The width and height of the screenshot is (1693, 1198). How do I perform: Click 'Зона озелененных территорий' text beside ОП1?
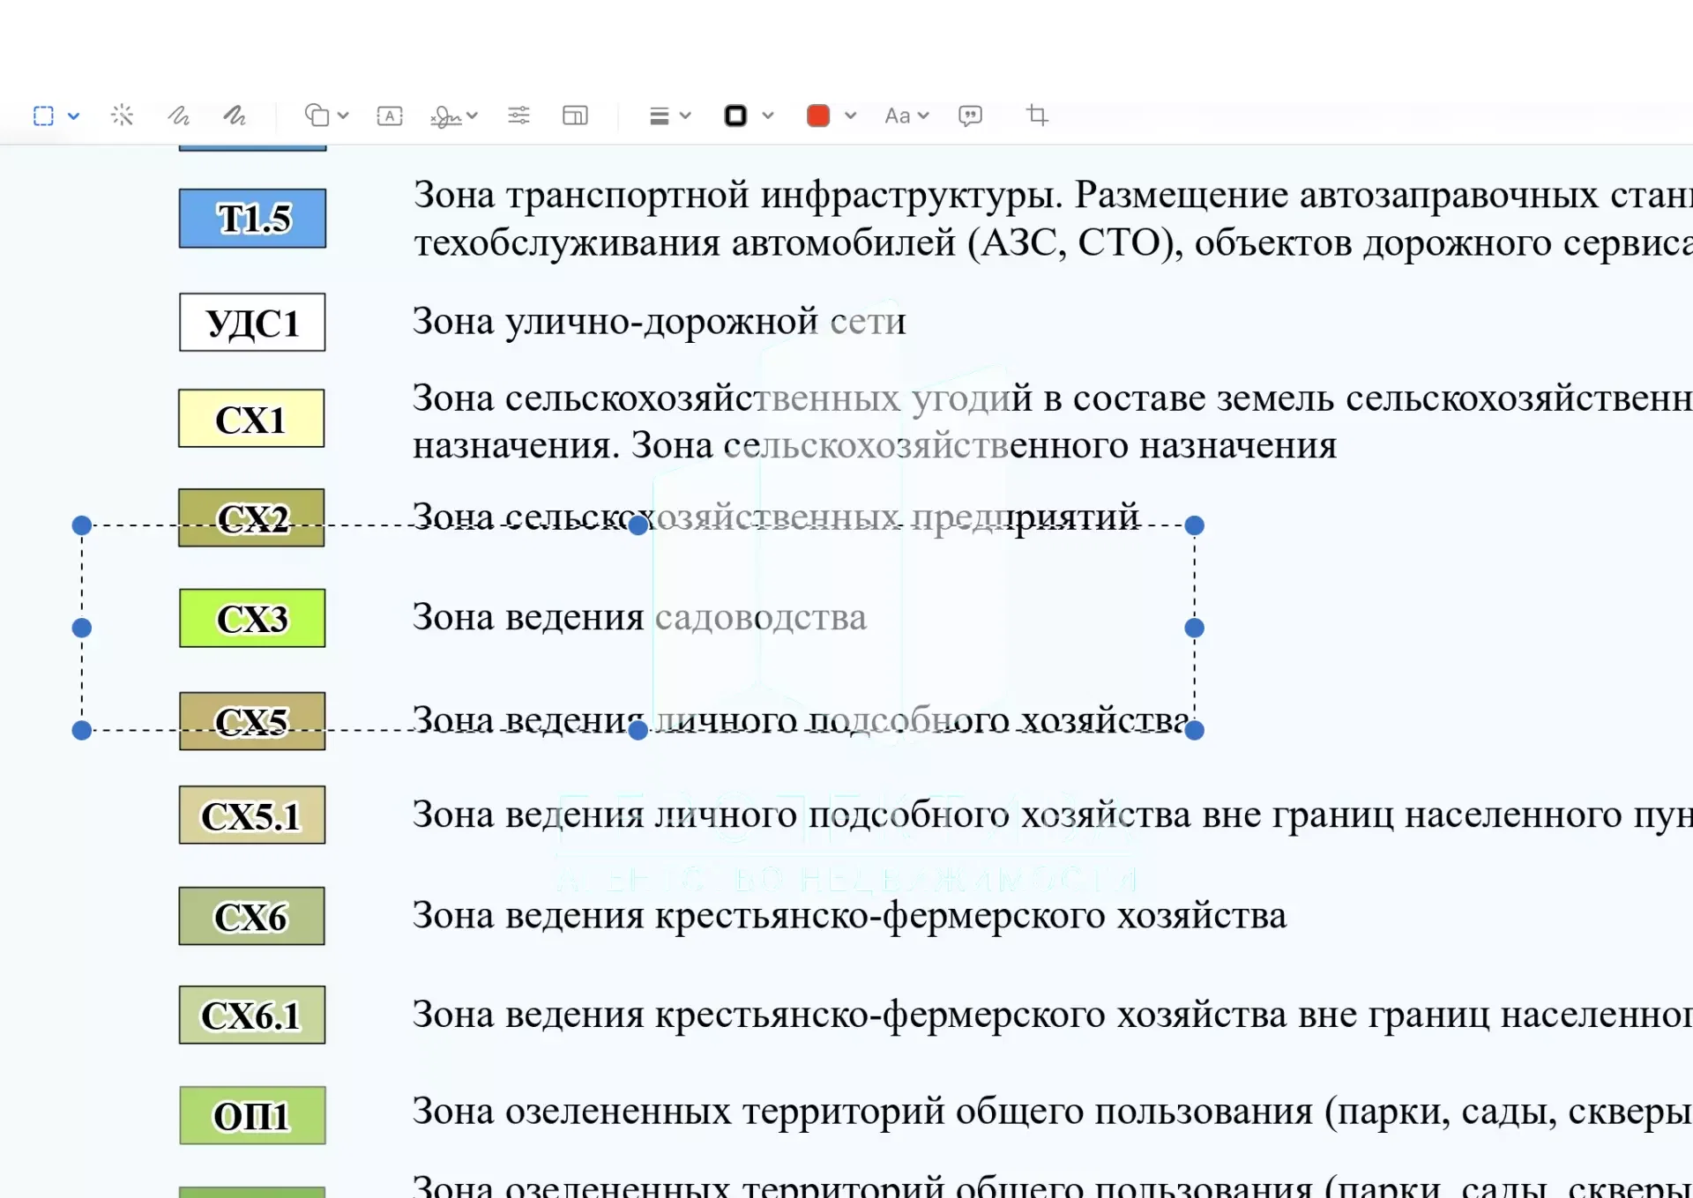click(1053, 1112)
